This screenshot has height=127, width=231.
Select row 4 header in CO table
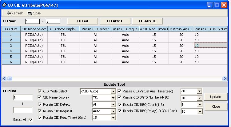[11, 51]
